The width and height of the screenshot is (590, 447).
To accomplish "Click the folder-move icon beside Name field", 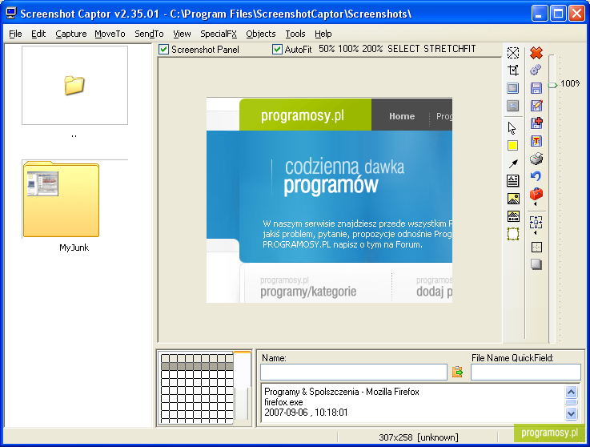I will tap(458, 372).
